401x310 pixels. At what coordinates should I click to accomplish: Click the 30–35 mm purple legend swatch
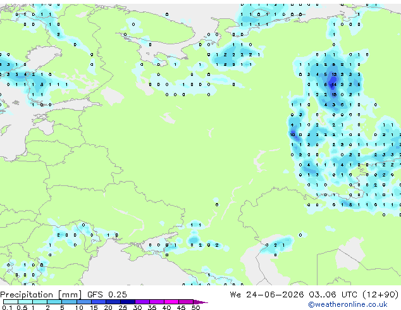142,302
